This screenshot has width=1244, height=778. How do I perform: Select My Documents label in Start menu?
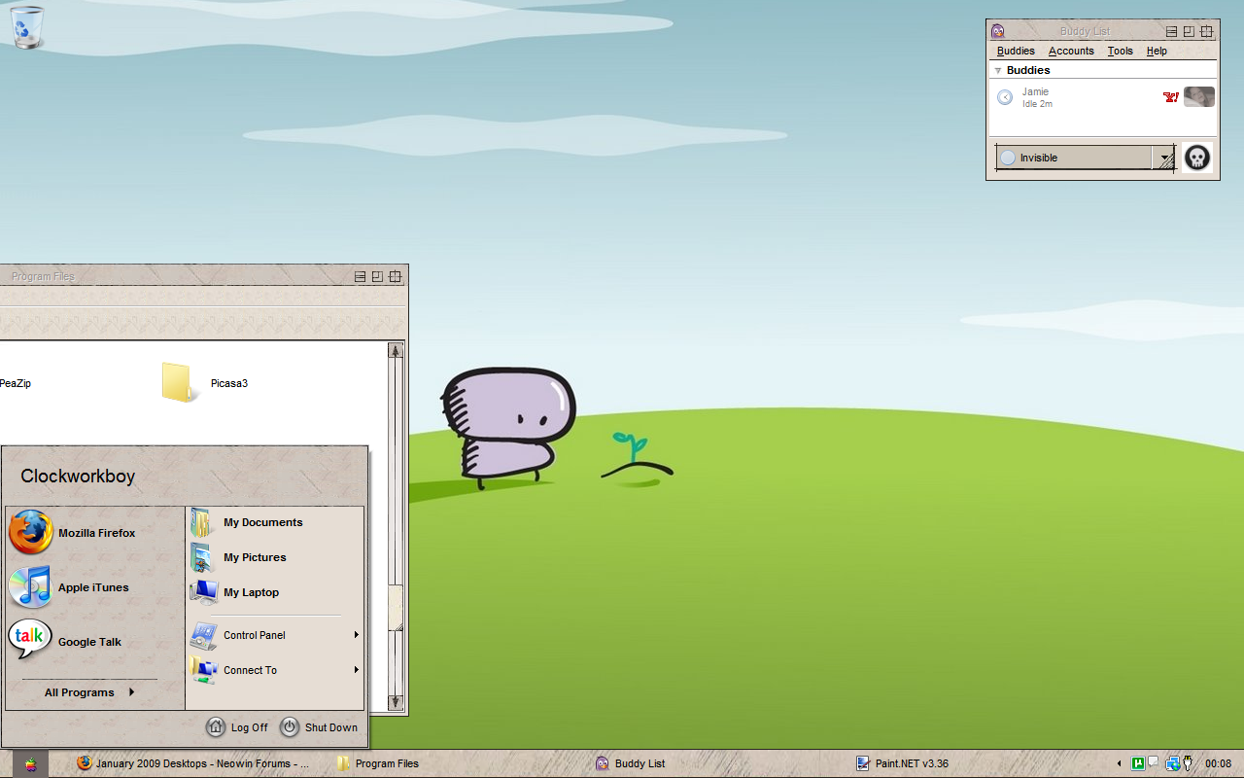point(263,522)
